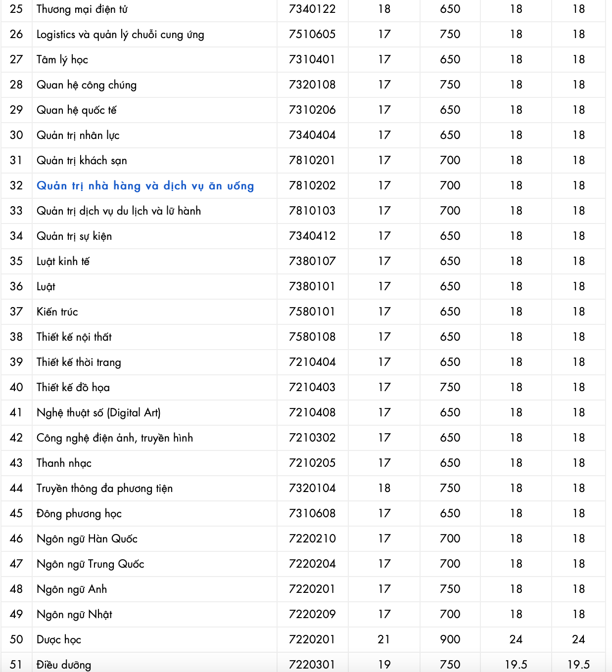612x672 pixels.
Task: Click the Nghệ thuật số (Digital Art) major
Action: (98, 413)
